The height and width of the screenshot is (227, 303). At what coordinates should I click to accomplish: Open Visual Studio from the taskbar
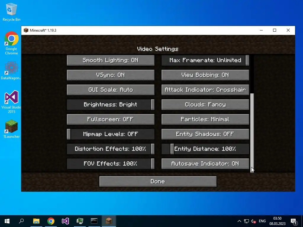pos(65,221)
